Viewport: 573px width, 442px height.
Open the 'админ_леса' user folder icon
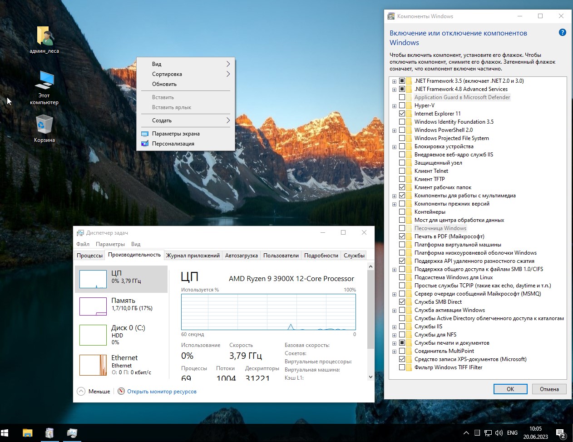click(44, 36)
